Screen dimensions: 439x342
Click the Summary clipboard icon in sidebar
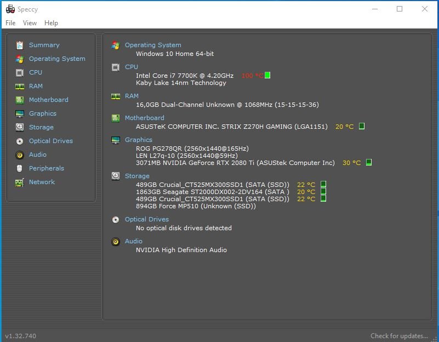(20, 45)
